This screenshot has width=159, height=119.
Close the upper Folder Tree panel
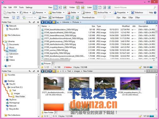coord(38,22)
